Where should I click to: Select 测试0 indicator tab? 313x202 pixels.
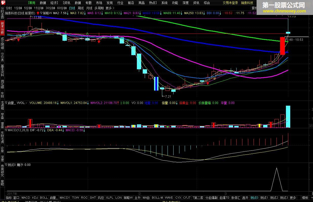(254, 198)
